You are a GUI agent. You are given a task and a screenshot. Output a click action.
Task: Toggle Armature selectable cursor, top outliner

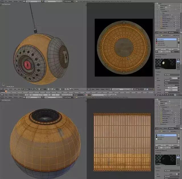coord(177,9)
